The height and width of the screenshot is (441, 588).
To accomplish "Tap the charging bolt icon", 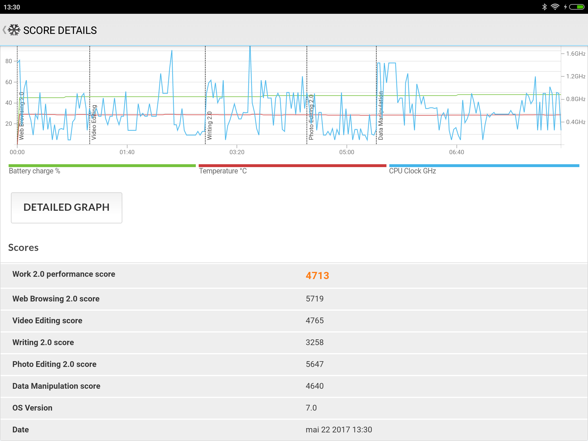I will click(x=565, y=7).
